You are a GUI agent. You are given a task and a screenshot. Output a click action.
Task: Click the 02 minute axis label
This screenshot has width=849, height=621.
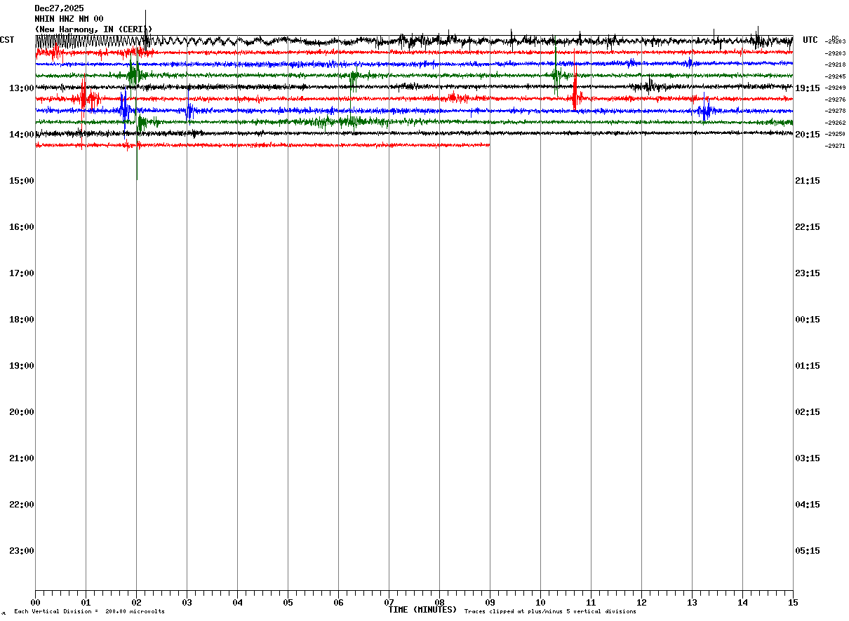pyautogui.click(x=136, y=603)
